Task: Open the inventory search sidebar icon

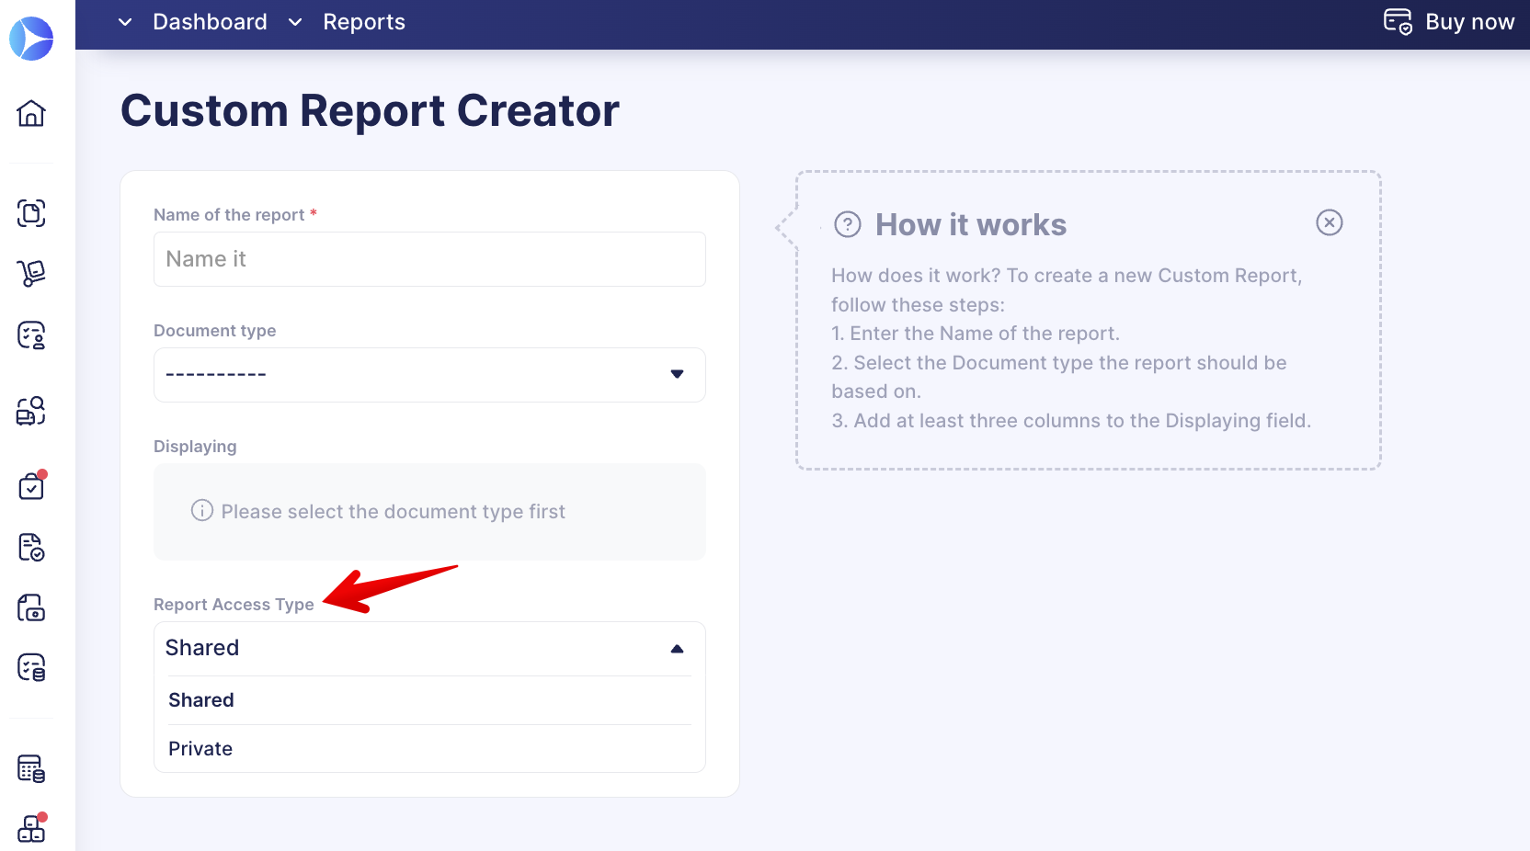Action: pyautogui.click(x=31, y=411)
